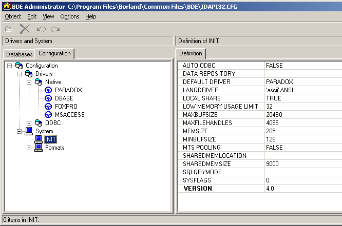The height and width of the screenshot is (226, 342).
Task: Click the Native node database icon
Action: pyautogui.click(x=39, y=82)
